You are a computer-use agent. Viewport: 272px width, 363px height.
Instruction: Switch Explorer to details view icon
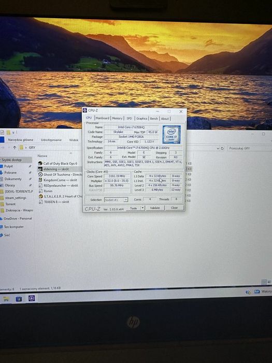263,282
